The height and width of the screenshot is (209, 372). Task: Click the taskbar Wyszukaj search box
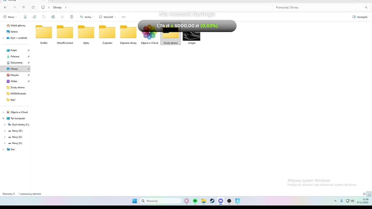coord(160,201)
